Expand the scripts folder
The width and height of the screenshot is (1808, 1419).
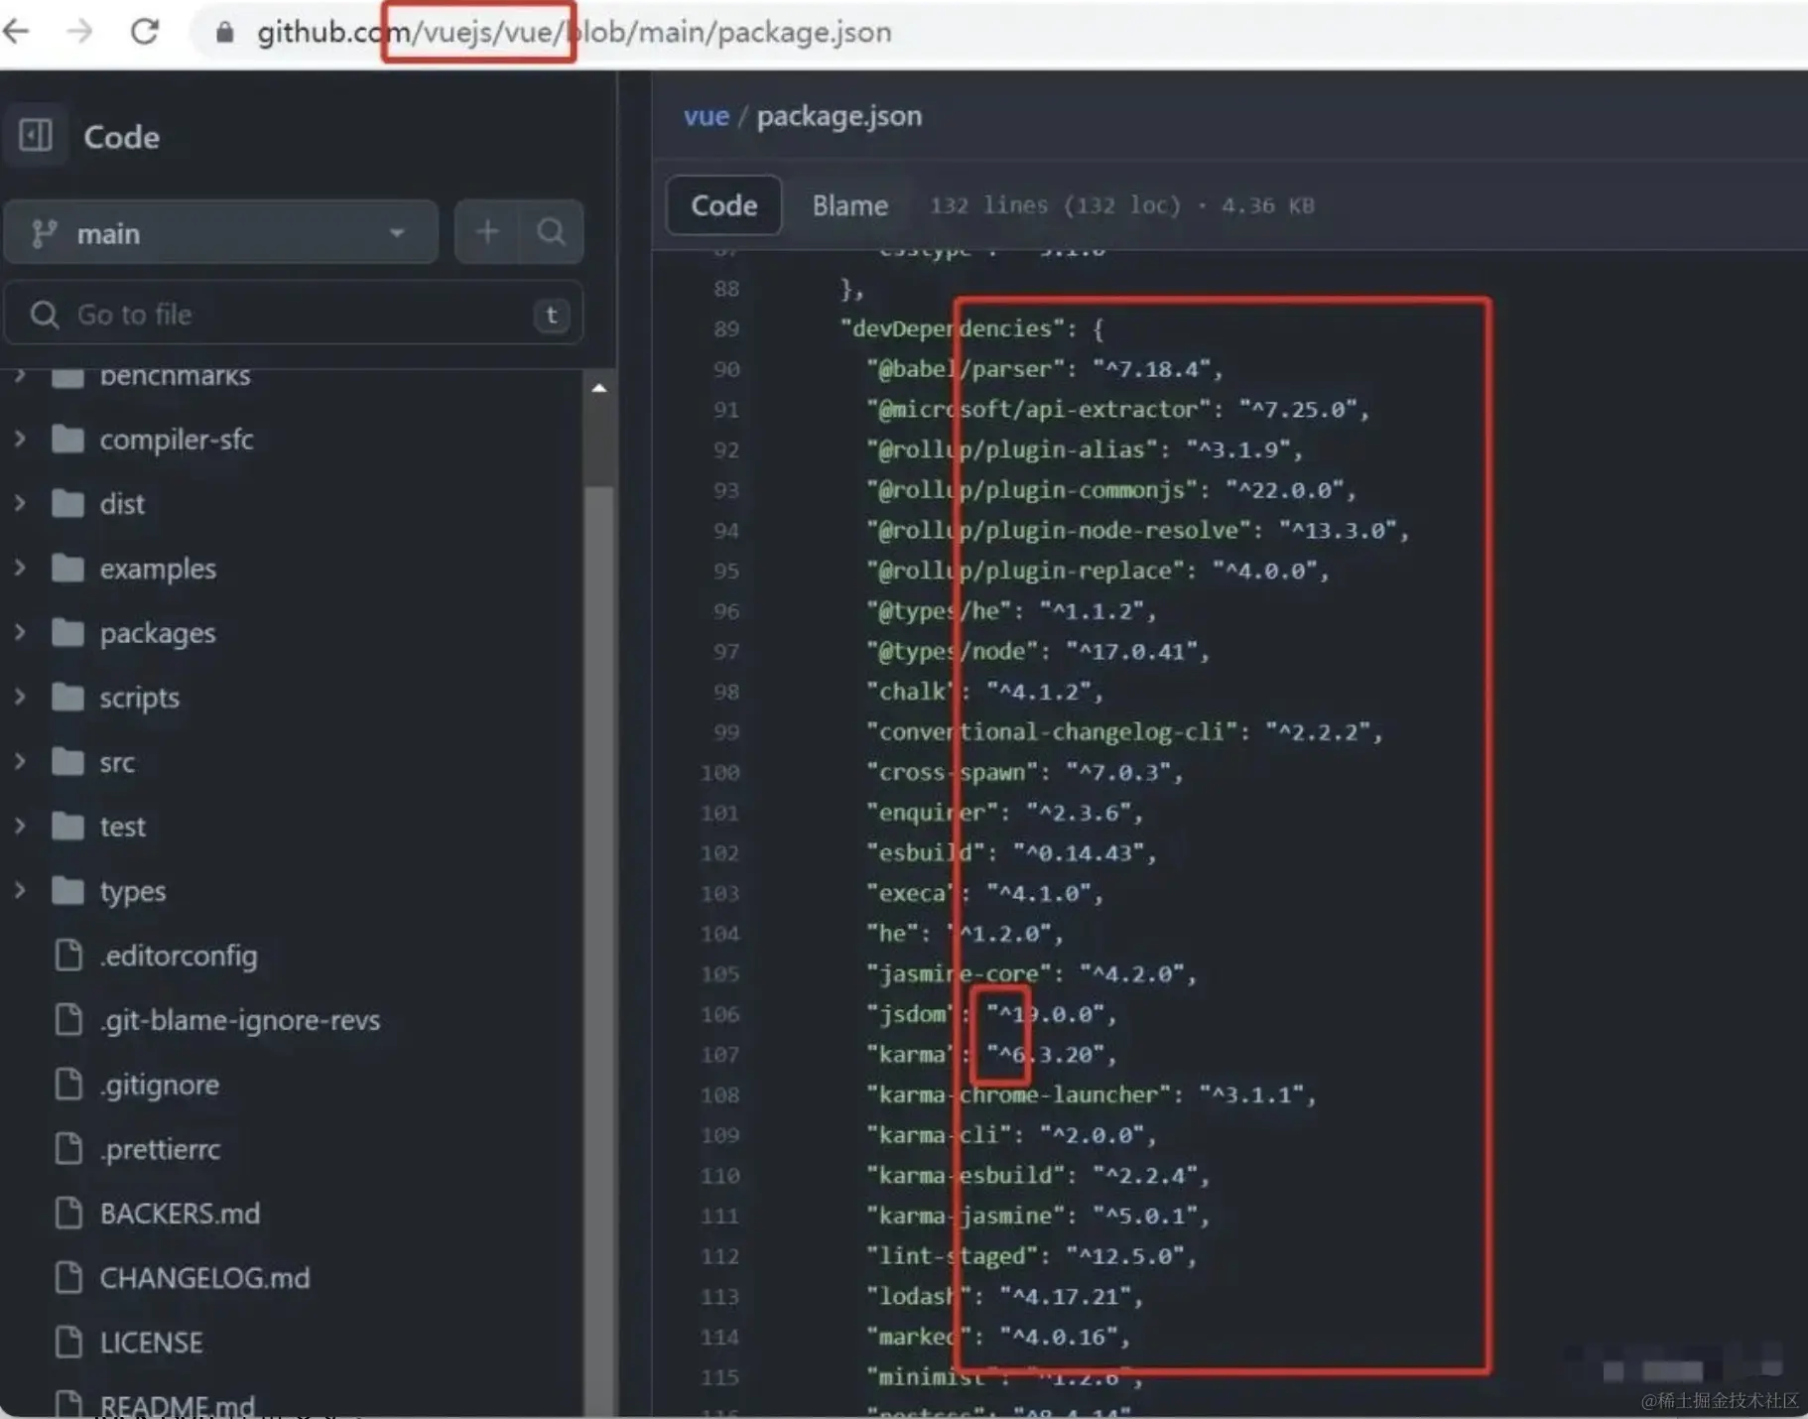[20, 697]
